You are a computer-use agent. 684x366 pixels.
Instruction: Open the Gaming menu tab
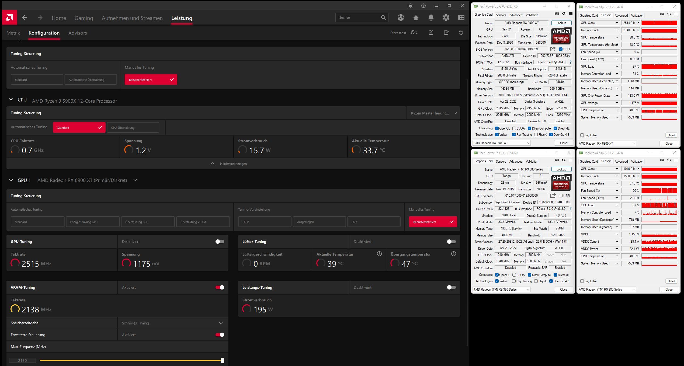pyautogui.click(x=84, y=18)
